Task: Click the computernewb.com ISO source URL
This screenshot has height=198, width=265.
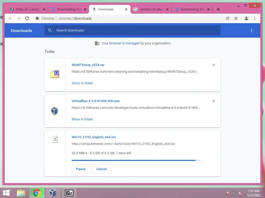Action: click(x=123, y=144)
